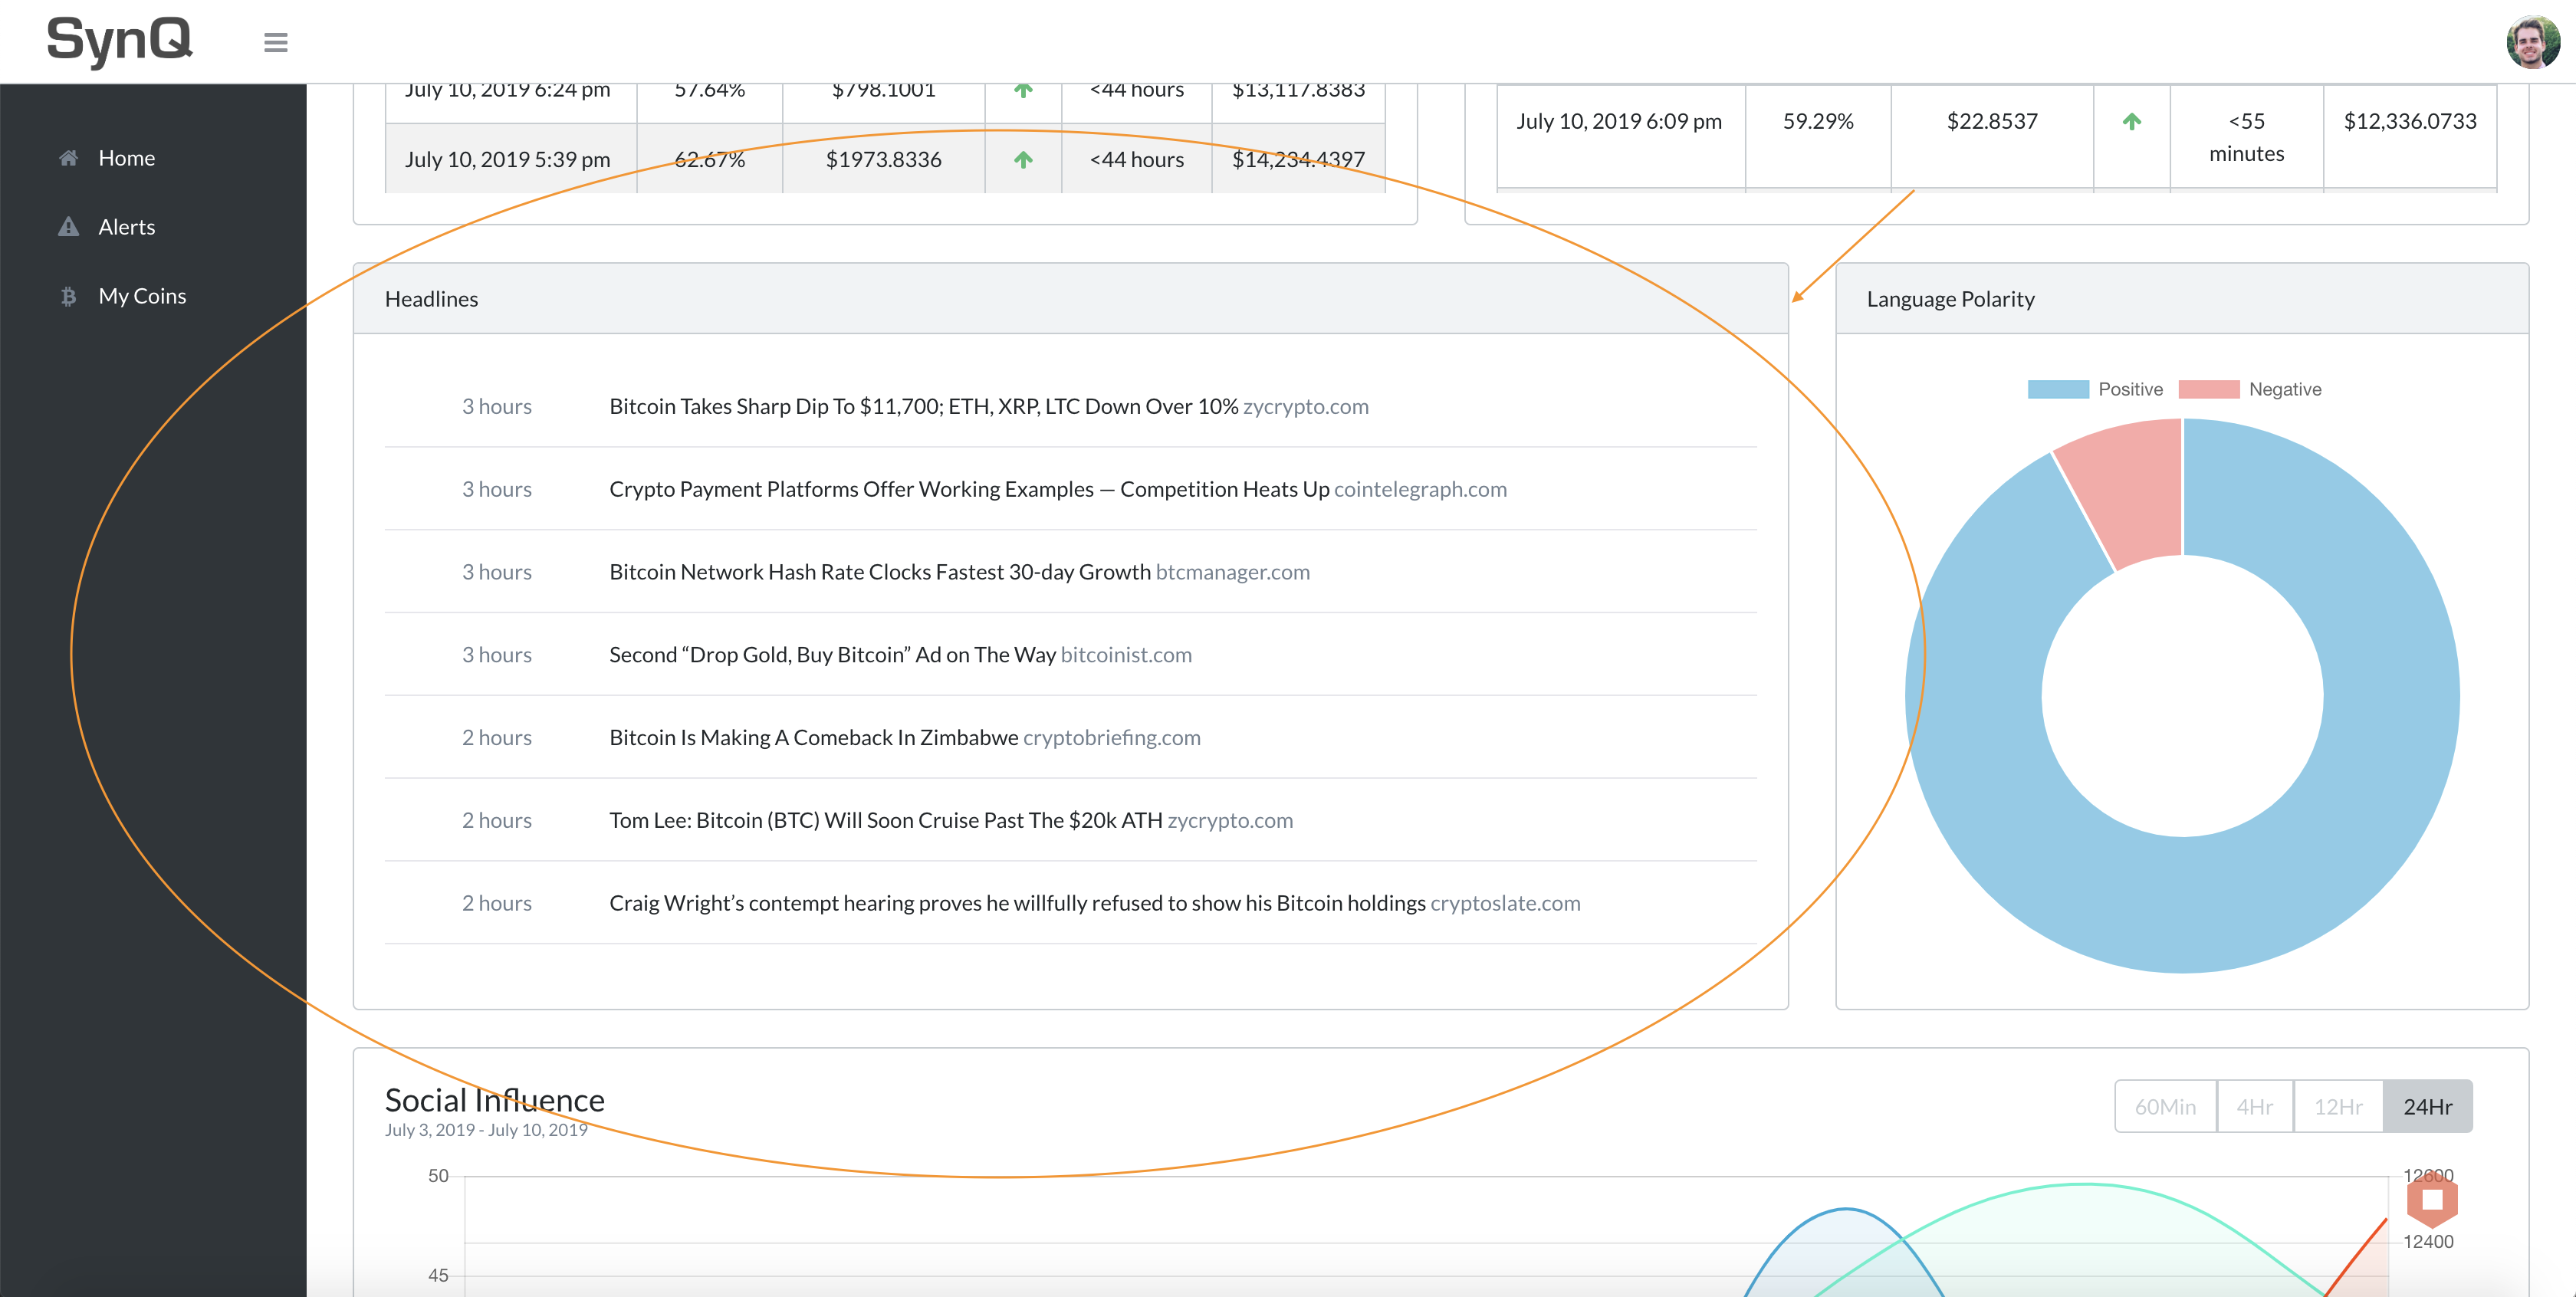Click the Headlines panel title
Image resolution: width=2576 pixels, height=1297 pixels.
pos(432,299)
